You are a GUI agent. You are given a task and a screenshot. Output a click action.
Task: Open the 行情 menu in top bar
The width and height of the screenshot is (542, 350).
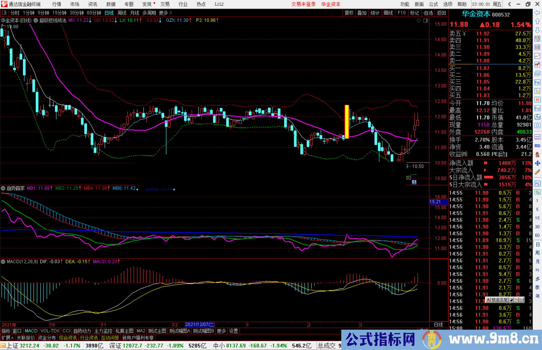tap(56, 4)
